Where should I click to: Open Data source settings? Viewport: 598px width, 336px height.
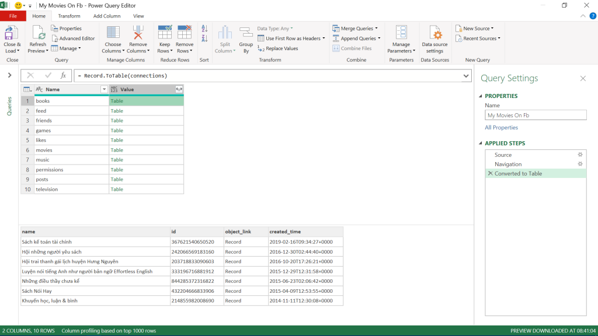click(434, 33)
